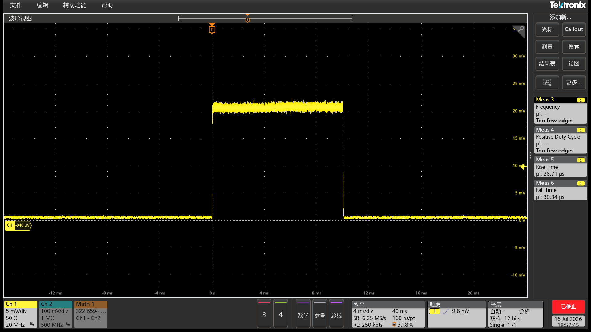591x332 pixels.
Task: Open the 更多... dropdown button
Action: click(x=574, y=82)
